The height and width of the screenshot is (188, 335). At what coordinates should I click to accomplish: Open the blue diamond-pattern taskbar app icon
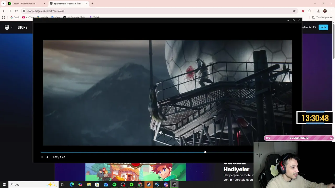[x=157, y=185]
